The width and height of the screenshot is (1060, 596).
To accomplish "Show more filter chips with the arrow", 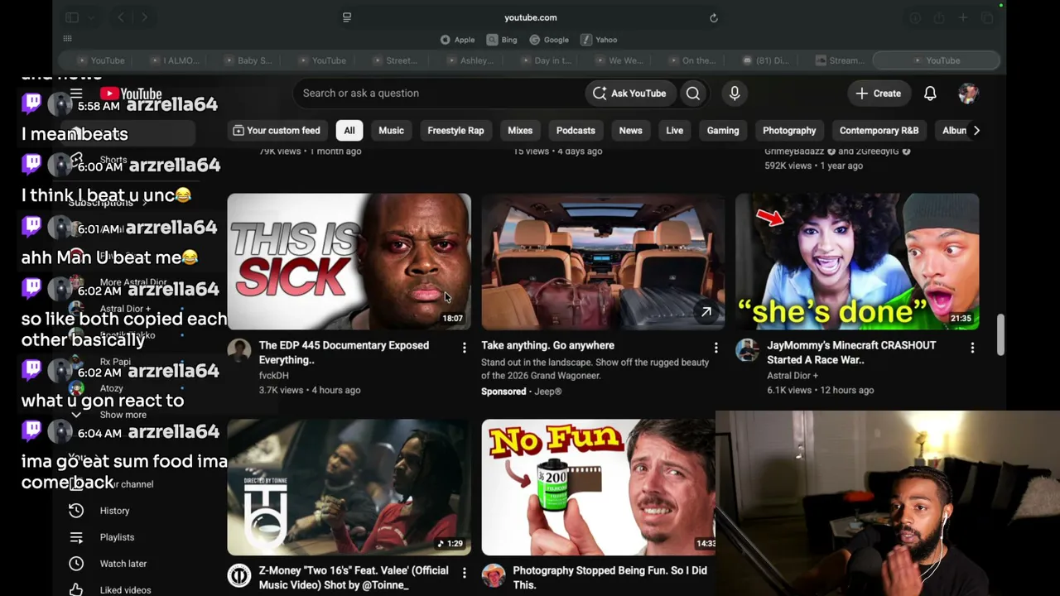I will click(976, 131).
